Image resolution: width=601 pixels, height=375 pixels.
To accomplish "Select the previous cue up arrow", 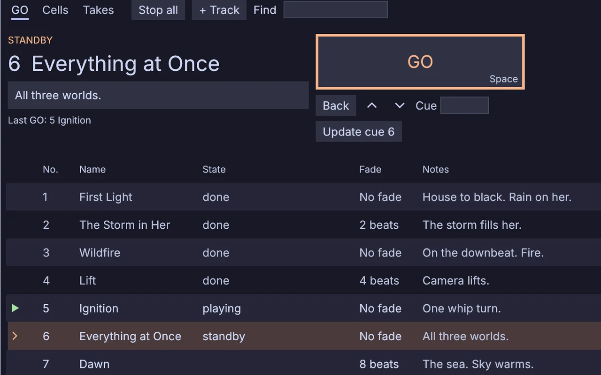I will click(x=372, y=105).
